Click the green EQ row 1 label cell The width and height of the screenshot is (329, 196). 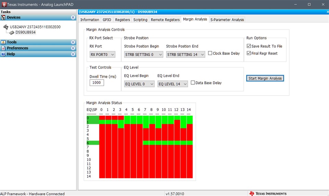tap(93, 122)
